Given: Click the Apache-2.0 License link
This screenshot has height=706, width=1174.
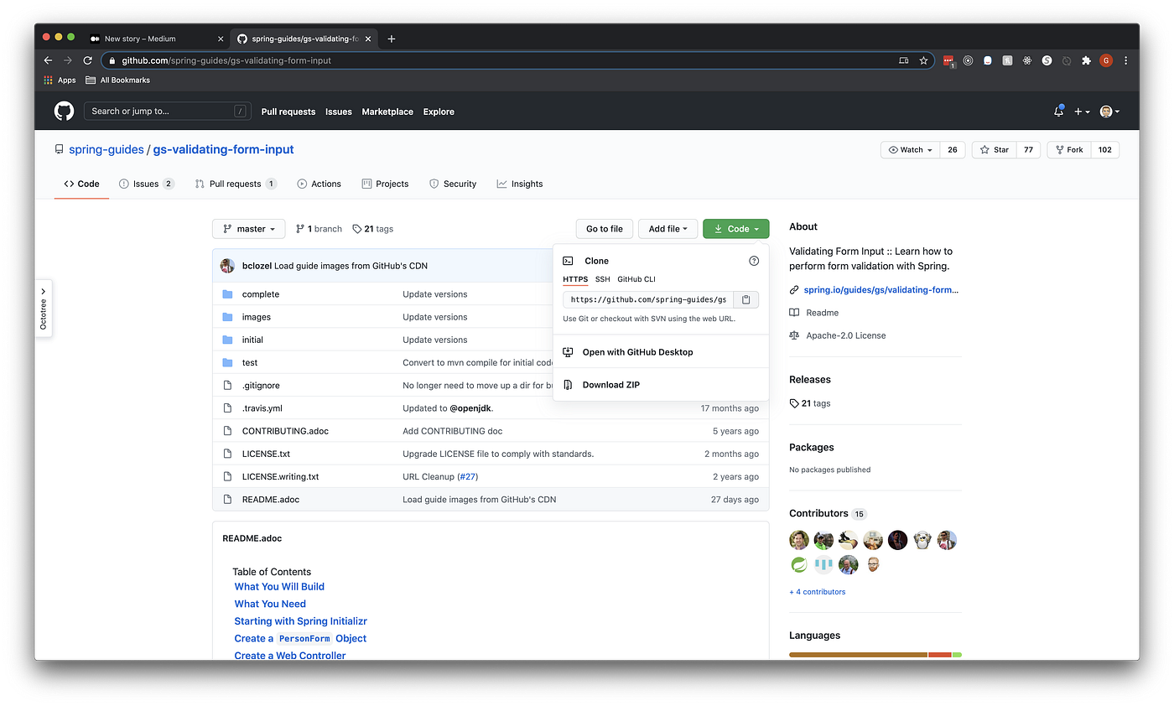Looking at the screenshot, I should tap(845, 335).
